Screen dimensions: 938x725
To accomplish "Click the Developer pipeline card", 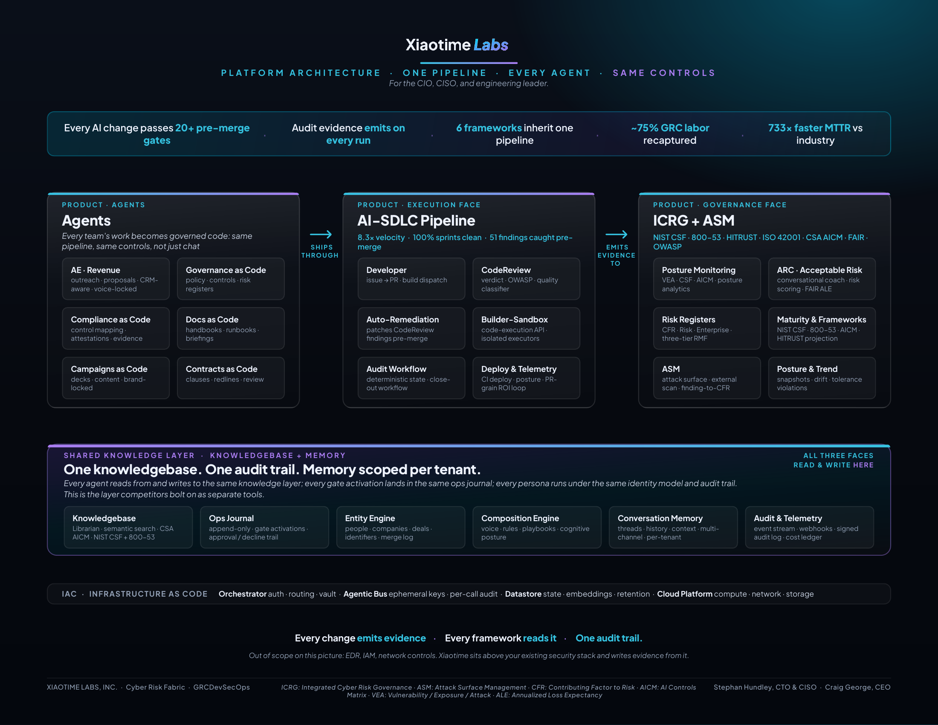I will click(411, 279).
